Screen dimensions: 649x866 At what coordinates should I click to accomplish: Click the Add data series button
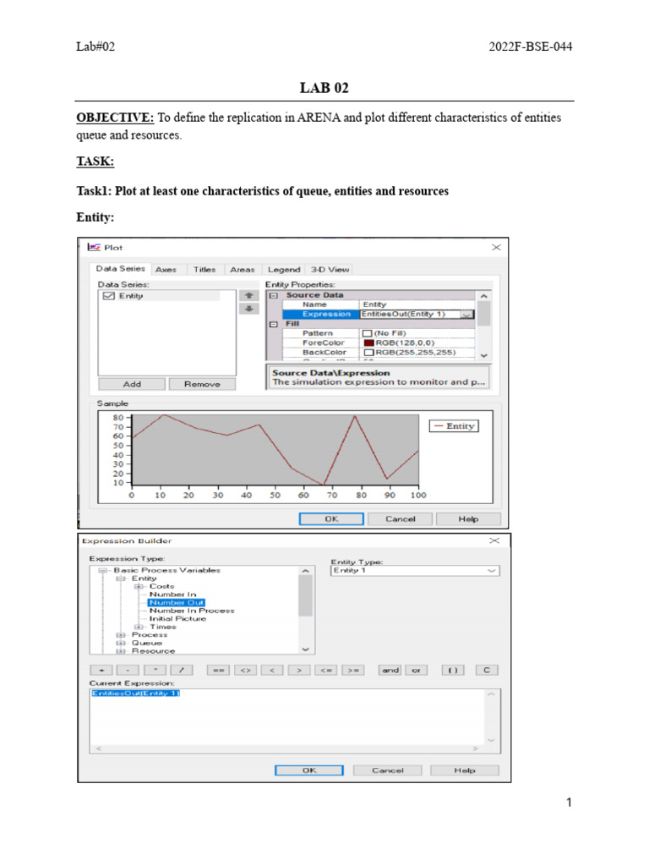(x=132, y=384)
